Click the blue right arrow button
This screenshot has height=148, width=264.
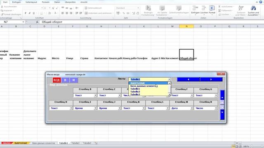pos(211,79)
